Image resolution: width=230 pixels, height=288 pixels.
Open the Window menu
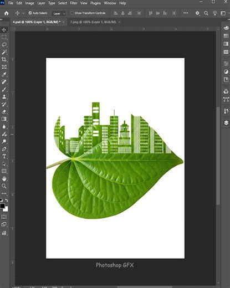click(110, 3)
